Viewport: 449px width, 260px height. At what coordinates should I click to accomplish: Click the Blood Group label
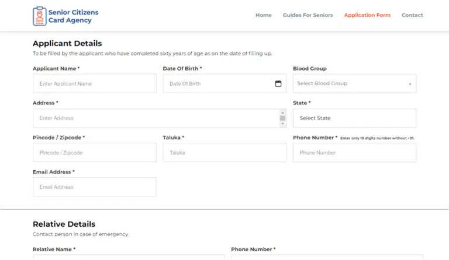click(309, 68)
